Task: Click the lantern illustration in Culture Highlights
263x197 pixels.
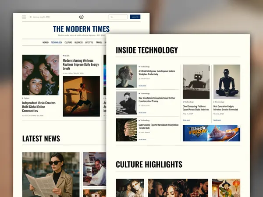Action: click(x=226, y=188)
